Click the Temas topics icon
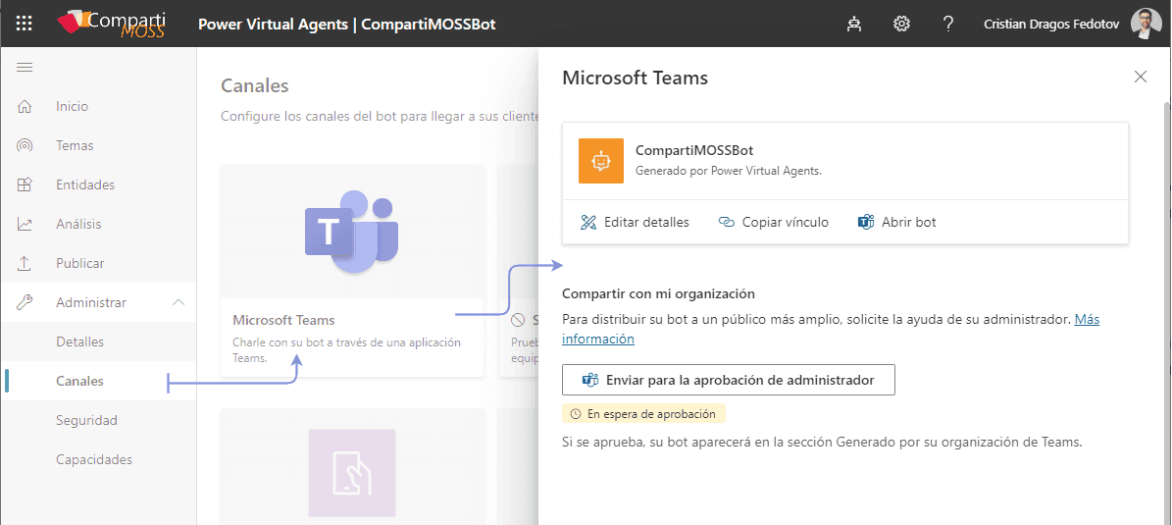 [25, 145]
